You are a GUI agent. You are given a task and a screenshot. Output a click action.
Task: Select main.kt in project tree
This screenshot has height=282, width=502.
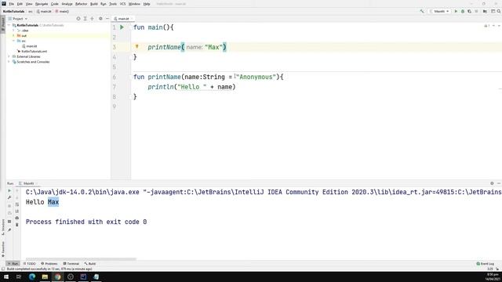[x=31, y=46]
